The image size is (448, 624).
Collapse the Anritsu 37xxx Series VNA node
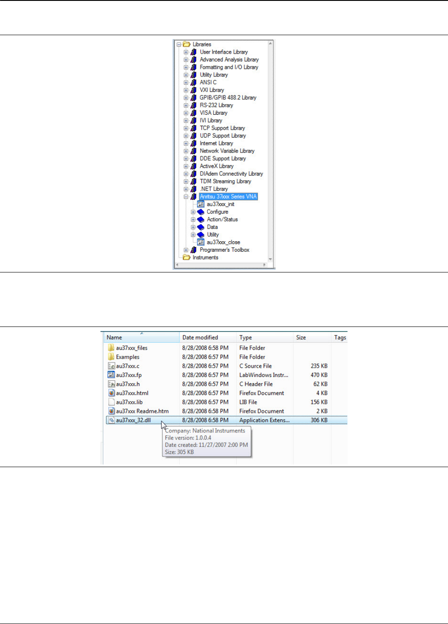[x=186, y=197]
